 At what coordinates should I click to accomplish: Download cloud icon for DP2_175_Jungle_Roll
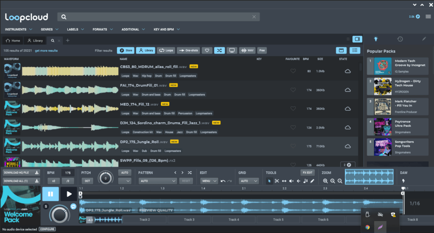pyautogui.click(x=348, y=146)
